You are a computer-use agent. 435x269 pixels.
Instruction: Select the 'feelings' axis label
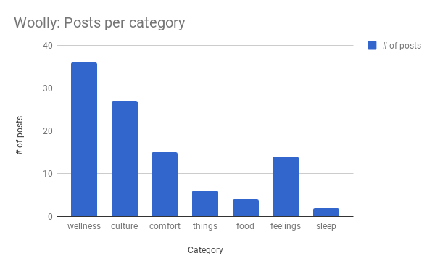pos(286,226)
